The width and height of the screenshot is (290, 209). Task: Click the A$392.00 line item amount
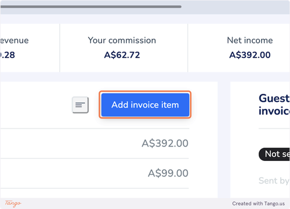pos(165,144)
